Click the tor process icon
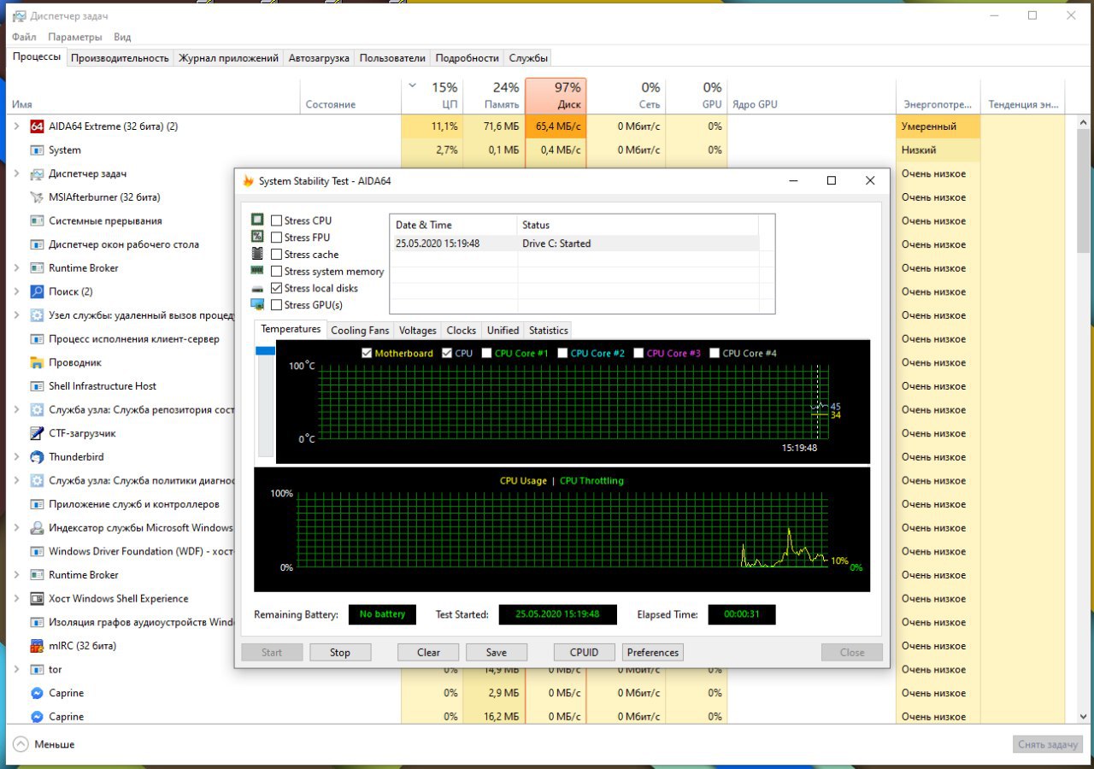Image resolution: width=1094 pixels, height=769 pixels. click(37, 670)
